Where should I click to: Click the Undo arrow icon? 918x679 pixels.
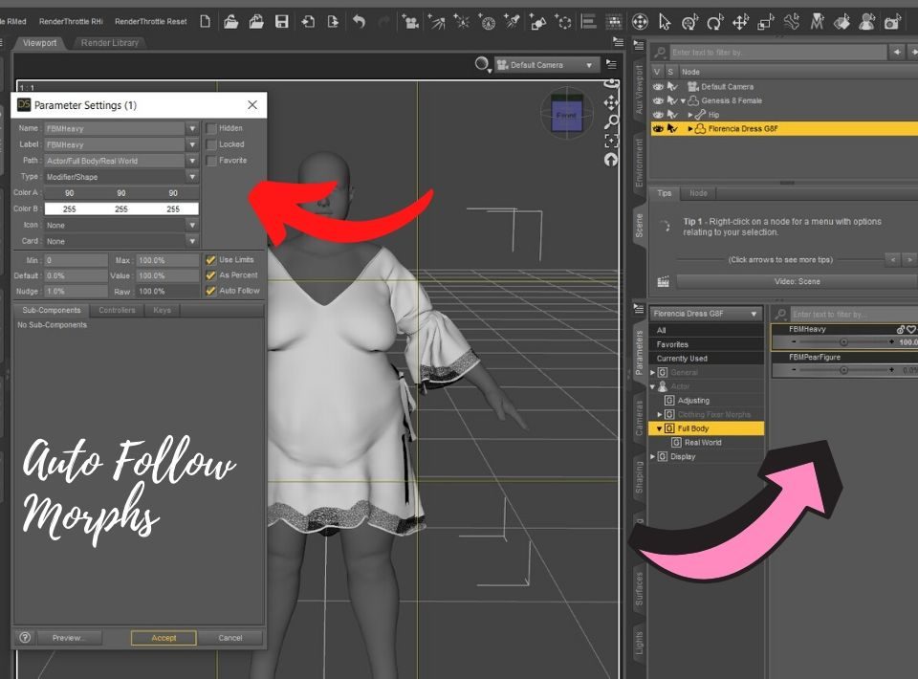pos(359,19)
